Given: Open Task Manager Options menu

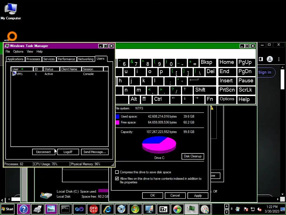Looking at the screenshot, I should click(x=18, y=52).
